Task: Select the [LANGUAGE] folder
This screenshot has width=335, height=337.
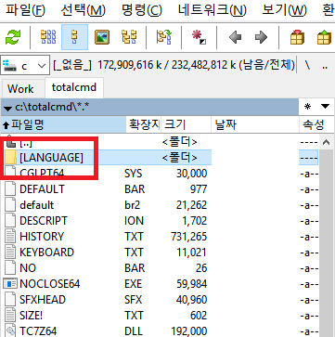Action: 161,158
